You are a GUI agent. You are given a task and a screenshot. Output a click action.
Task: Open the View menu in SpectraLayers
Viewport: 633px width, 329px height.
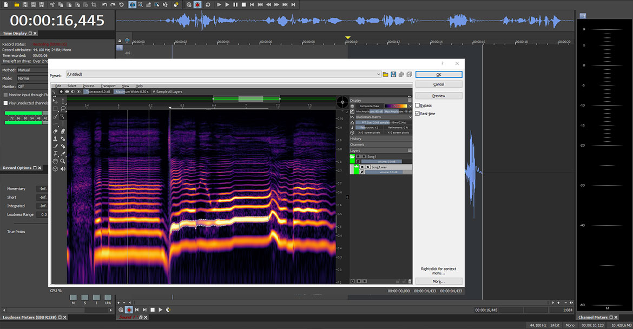tap(126, 86)
